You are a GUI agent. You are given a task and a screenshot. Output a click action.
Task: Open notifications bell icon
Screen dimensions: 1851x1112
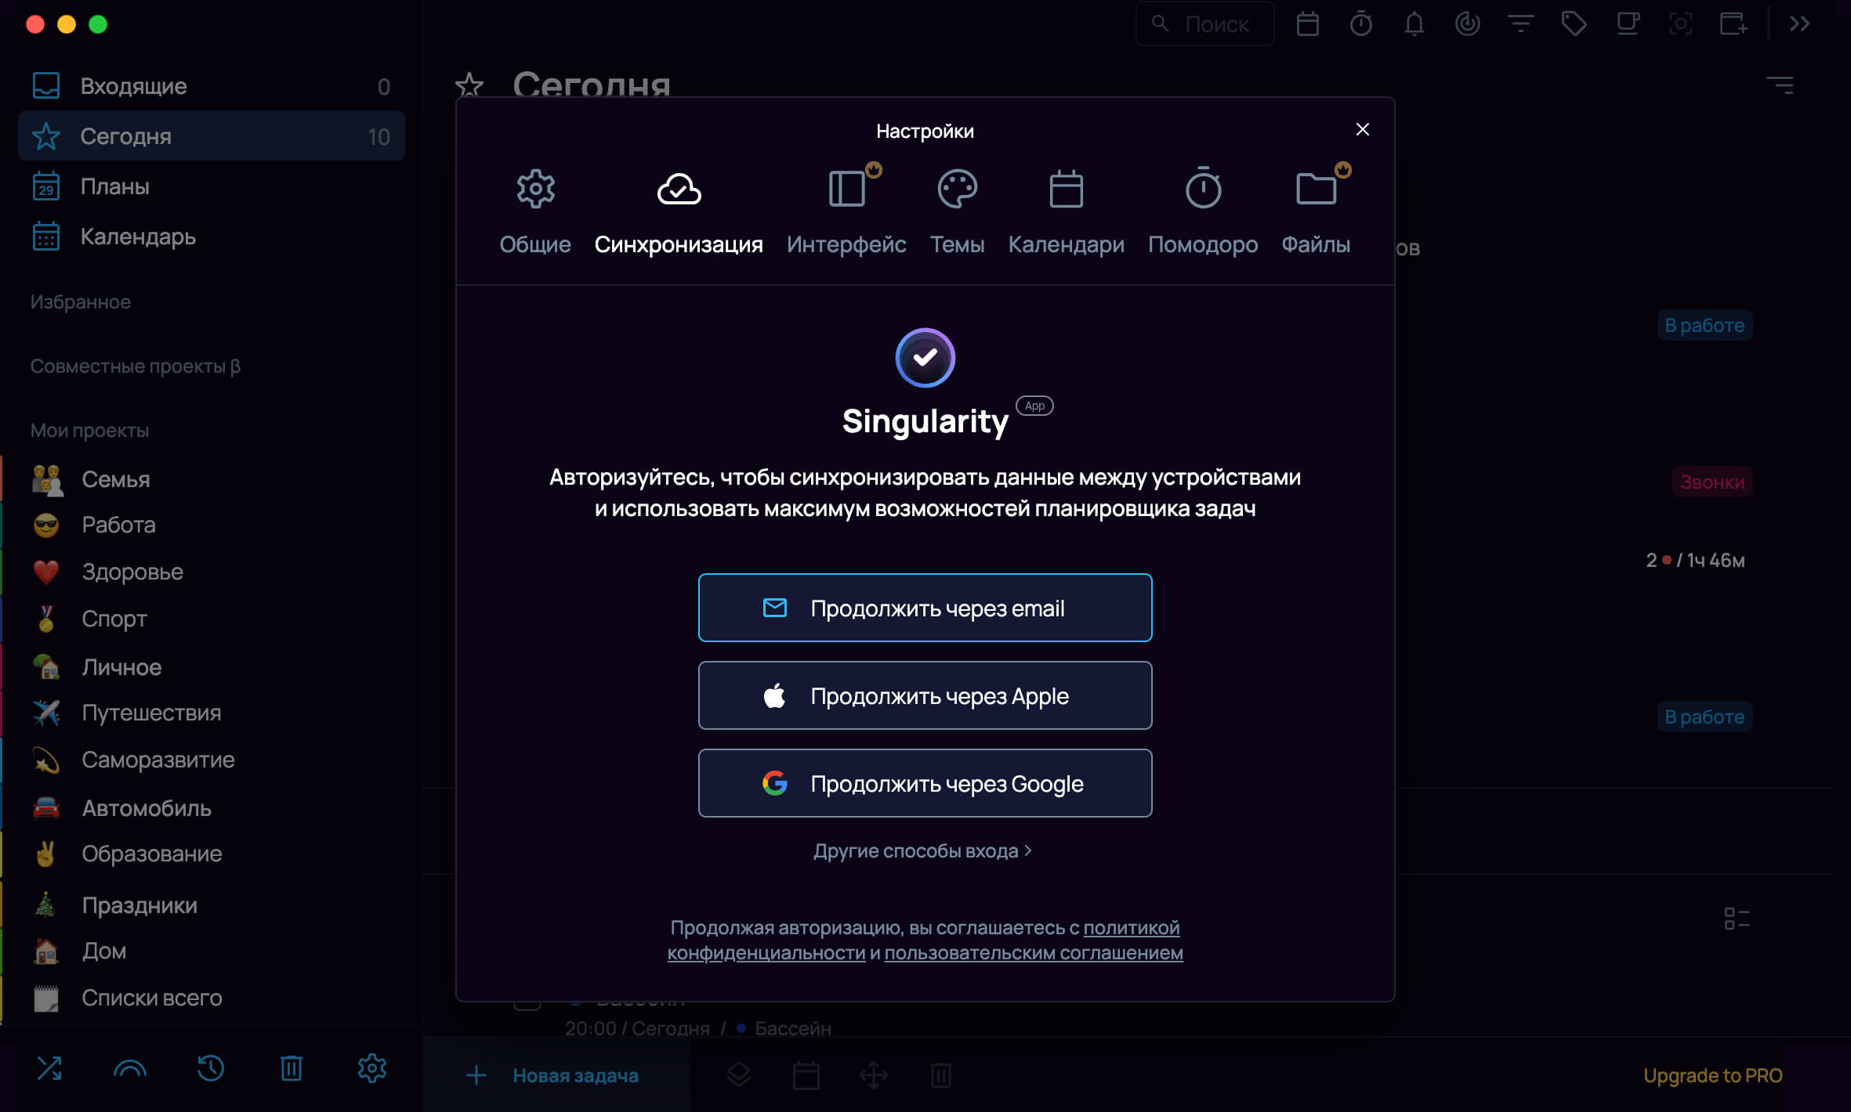tap(1414, 24)
